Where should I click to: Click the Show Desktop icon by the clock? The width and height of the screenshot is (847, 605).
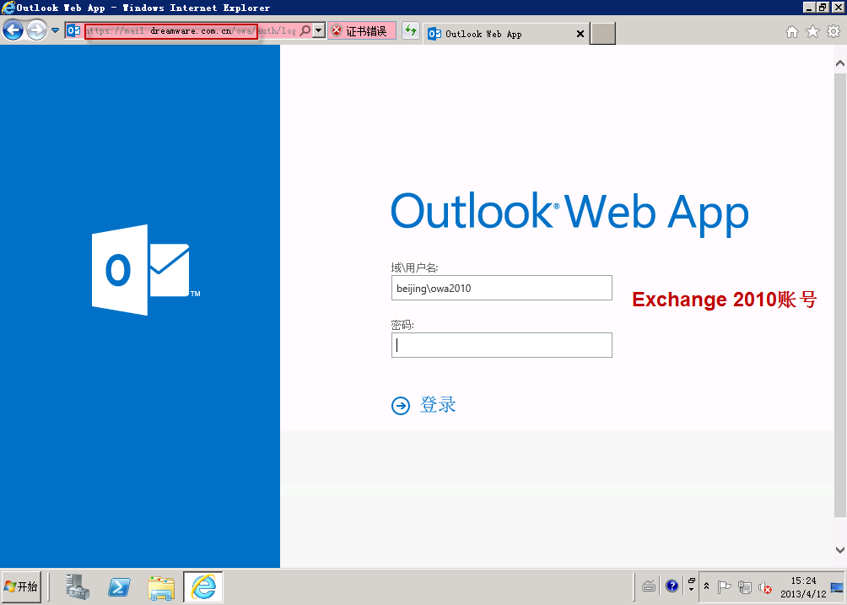click(837, 587)
